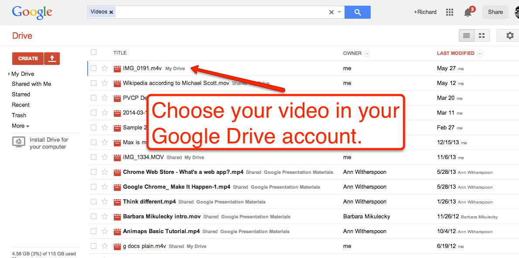Clear the search box with the X

tap(331, 12)
